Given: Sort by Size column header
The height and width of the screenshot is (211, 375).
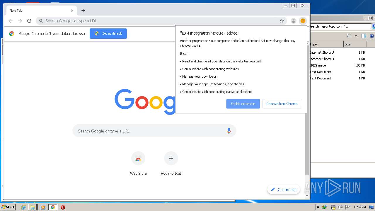Looking at the screenshot, I should coord(355,44).
